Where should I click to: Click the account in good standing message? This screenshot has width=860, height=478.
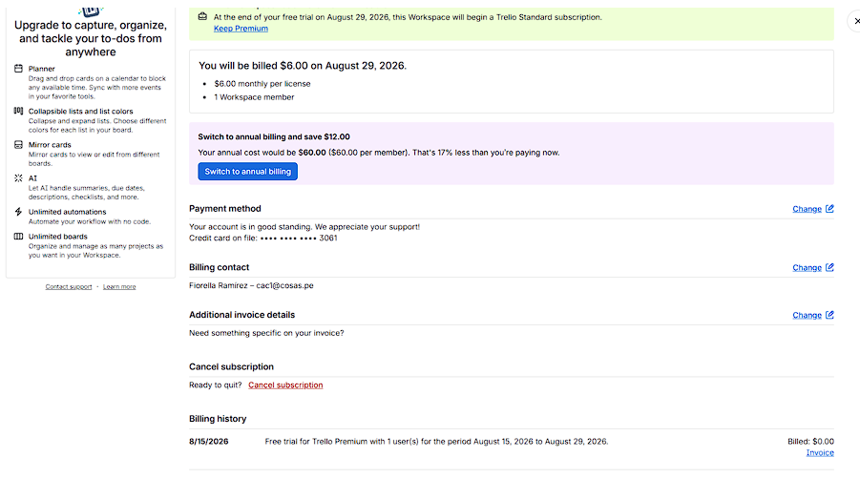(x=304, y=226)
